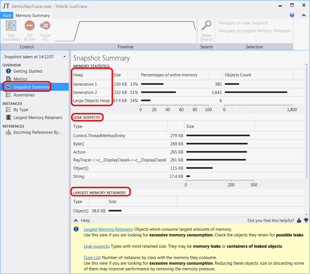Viewport: 310px width, 274px height.
Task: Click the Leak Suspects Type column header
Action: (119, 126)
